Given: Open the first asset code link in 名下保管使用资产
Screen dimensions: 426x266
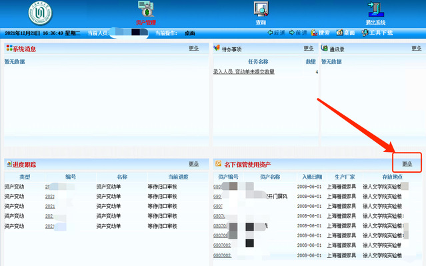Looking at the screenshot, I should click(x=217, y=187).
